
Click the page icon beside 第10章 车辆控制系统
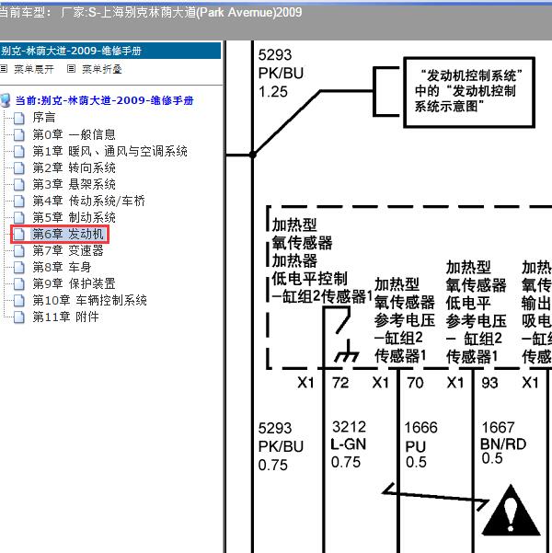[x=19, y=301]
